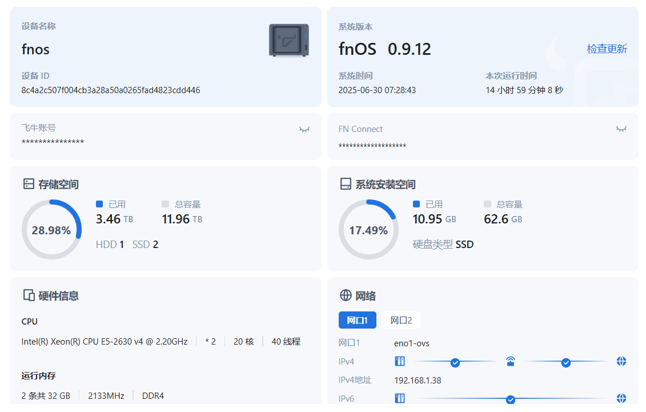Click the IPv4 NAS device icon
Viewport: 646px width, 412px height.
click(400, 361)
